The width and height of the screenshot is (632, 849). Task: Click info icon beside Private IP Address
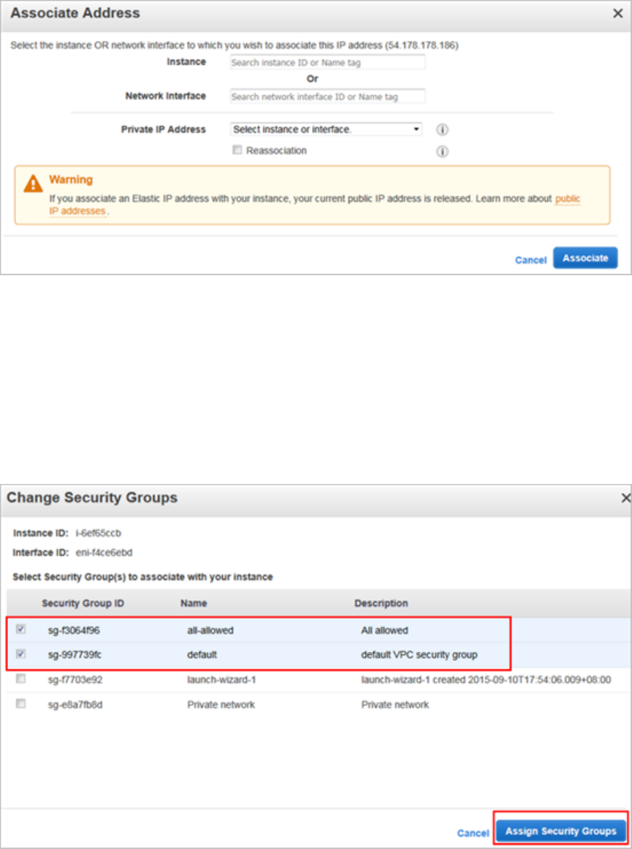point(442,130)
